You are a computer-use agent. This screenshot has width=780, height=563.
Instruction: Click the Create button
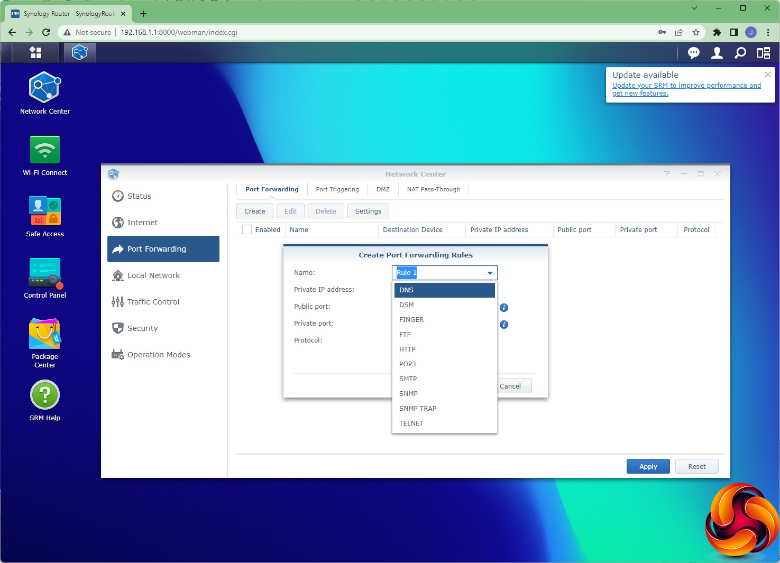(255, 211)
